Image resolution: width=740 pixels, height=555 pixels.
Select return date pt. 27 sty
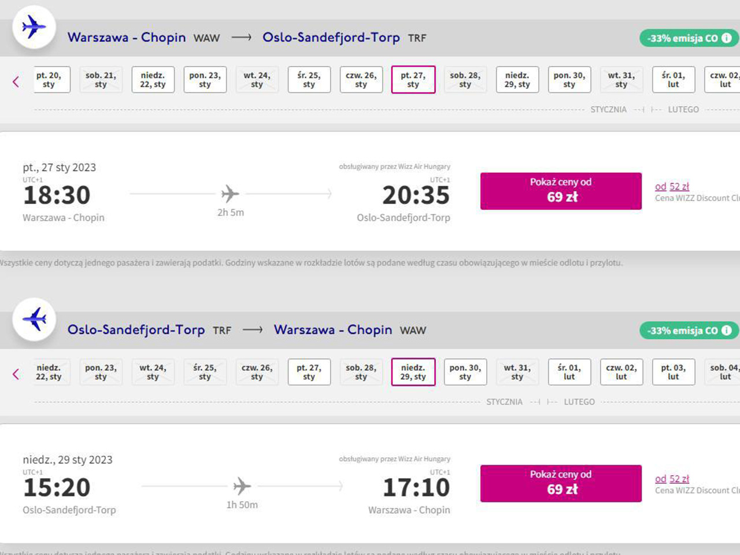click(x=309, y=372)
